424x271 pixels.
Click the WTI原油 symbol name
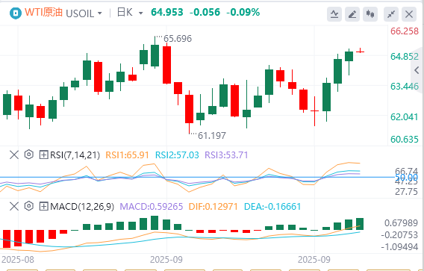pos(43,13)
